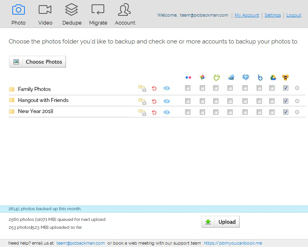Open the Settings link
This screenshot has width=308, height=247.
(272, 15)
